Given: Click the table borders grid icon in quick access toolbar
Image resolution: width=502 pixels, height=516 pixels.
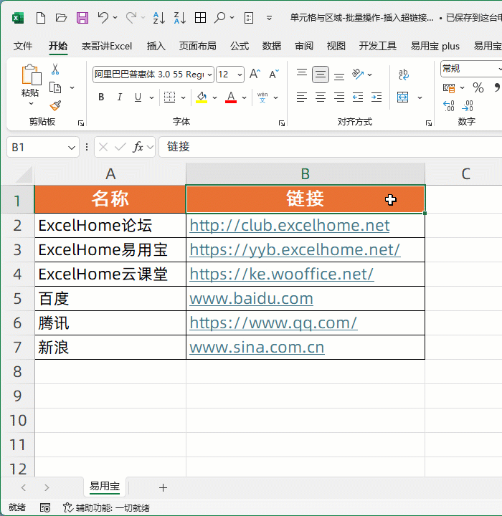Looking at the screenshot, I should (x=200, y=18).
